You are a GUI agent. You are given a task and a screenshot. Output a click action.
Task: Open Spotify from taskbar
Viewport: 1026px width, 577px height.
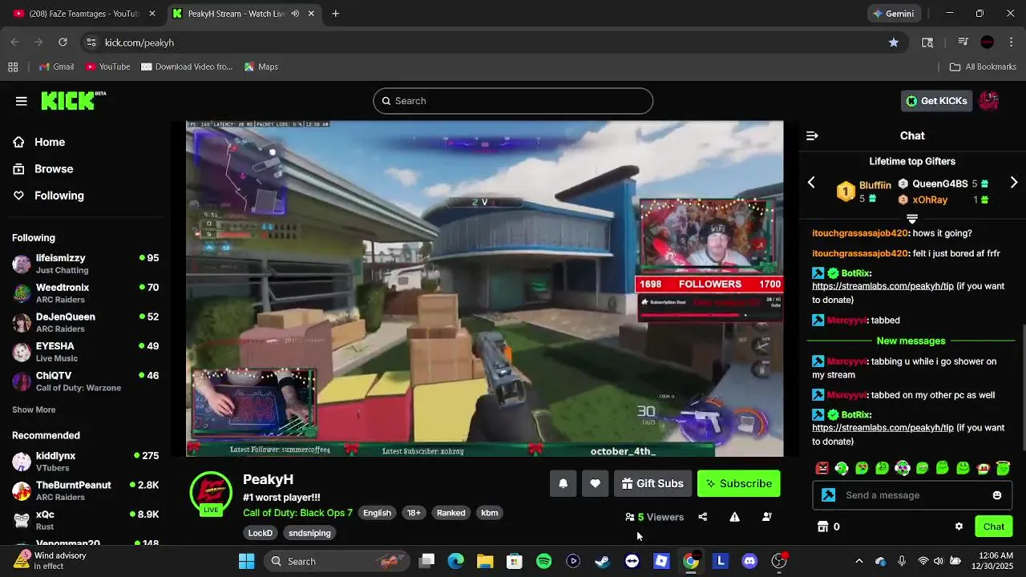pyautogui.click(x=543, y=561)
